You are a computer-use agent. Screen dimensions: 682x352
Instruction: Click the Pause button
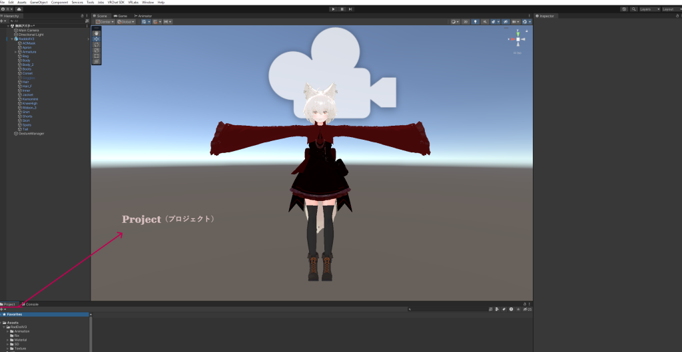click(x=342, y=9)
